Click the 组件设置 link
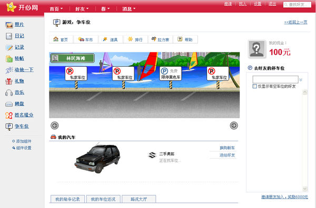316x208 pixels. 24,148
